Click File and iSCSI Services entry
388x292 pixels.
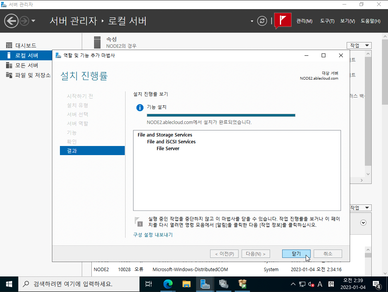(171, 142)
